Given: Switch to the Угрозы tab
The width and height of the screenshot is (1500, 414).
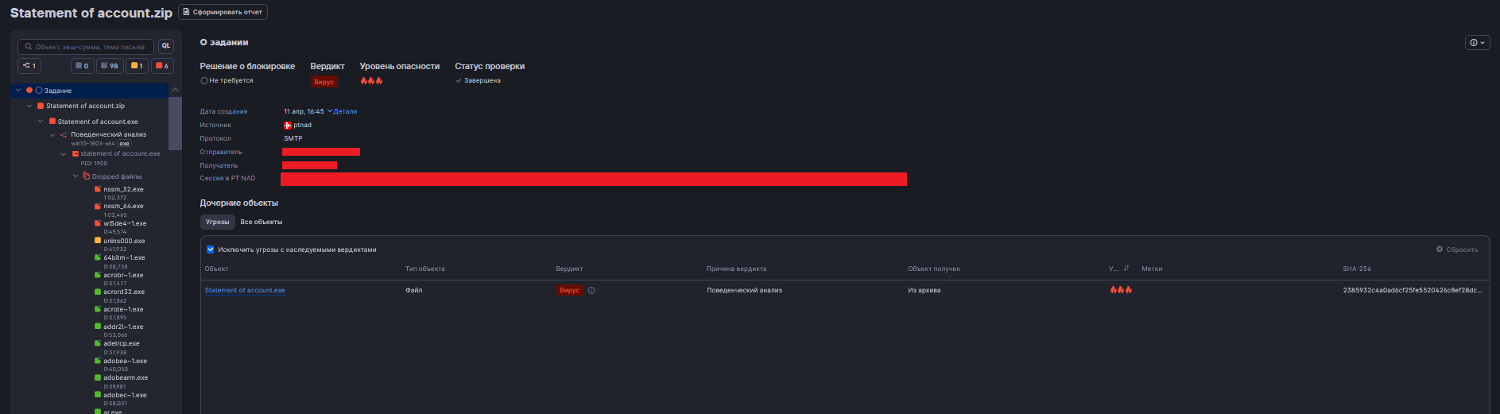Looking at the screenshot, I should pyautogui.click(x=218, y=222).
